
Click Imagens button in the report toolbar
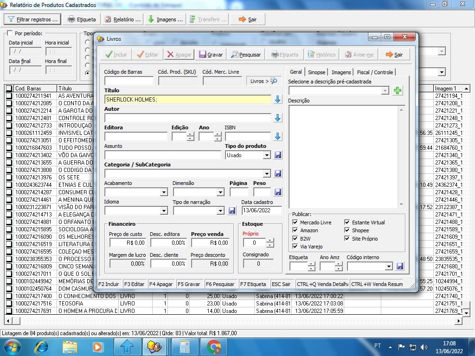[166, 19]
